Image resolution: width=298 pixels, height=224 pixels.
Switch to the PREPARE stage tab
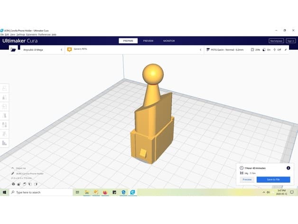pos(128,41)
